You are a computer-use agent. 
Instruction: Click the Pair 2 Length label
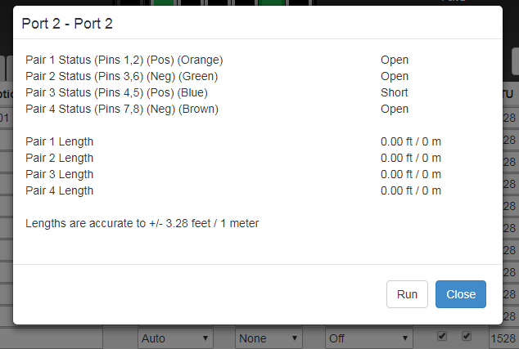[x=60, y=158]
